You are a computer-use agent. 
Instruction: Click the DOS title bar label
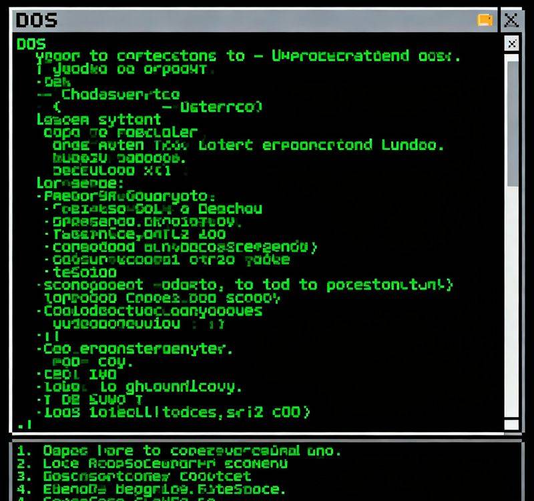tap(36, 20)
